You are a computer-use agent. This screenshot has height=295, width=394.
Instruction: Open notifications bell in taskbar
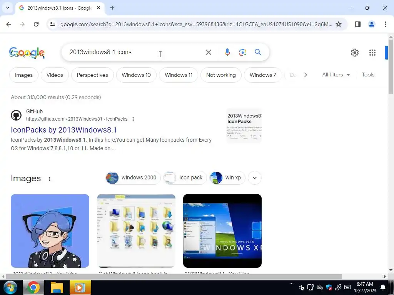383,287
